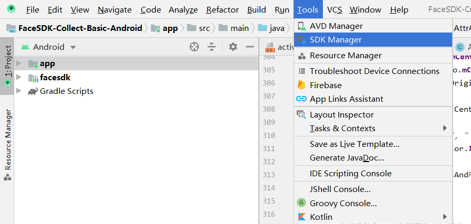Click the Kotlin submenu arrow

pyautogui.click(x=445, y=217)
